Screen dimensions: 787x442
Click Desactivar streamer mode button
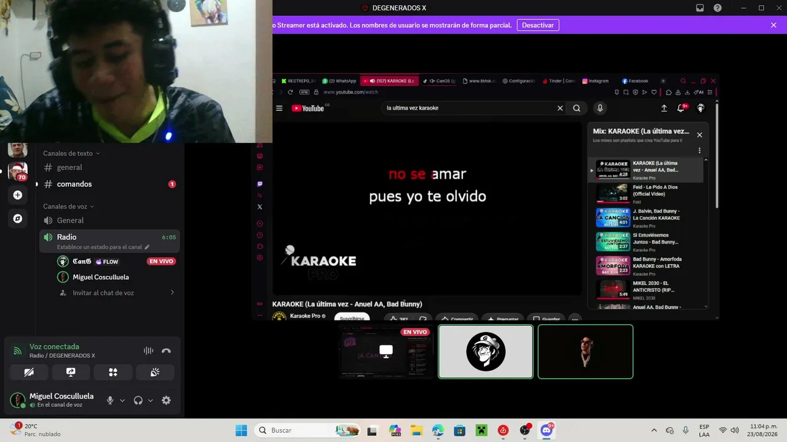coord(538,25)
